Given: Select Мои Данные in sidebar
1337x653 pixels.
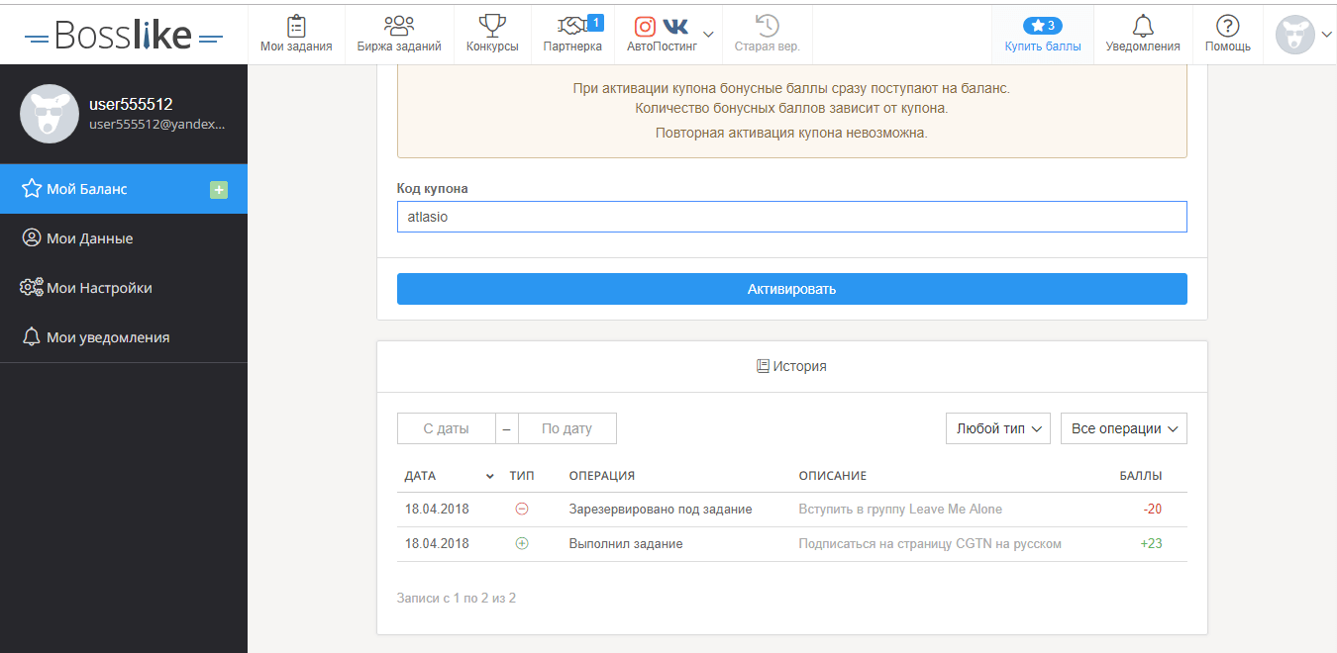Looking at the screenshot, I should 89,238.
